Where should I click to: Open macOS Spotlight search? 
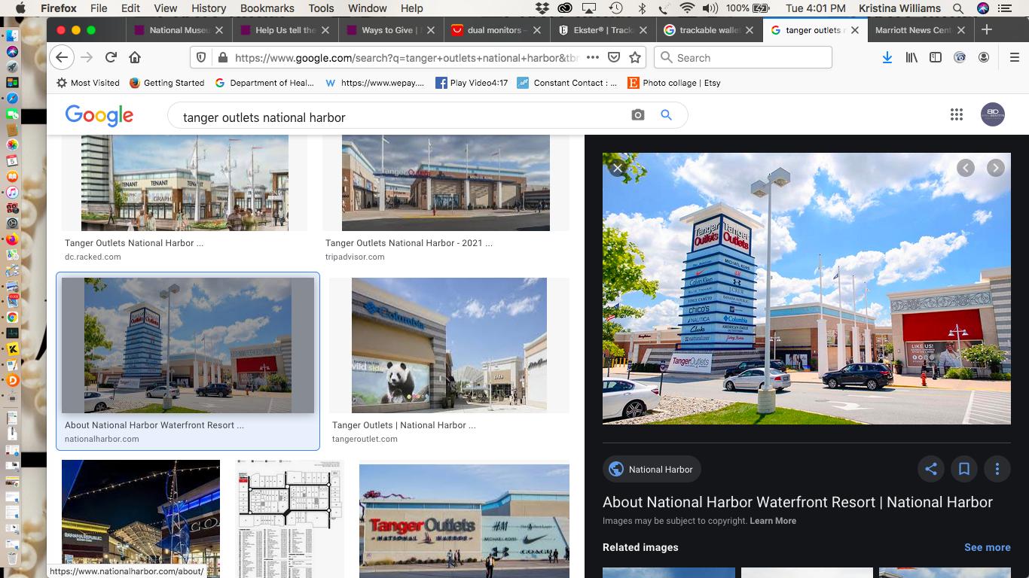click(x=958, y=8)
